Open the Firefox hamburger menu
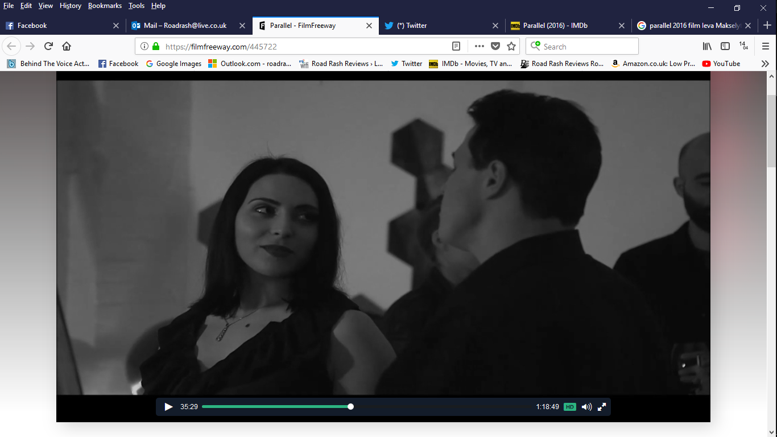The height and width of the screenshot is (437, 777). pyautogui.click(x=765, y=46)
